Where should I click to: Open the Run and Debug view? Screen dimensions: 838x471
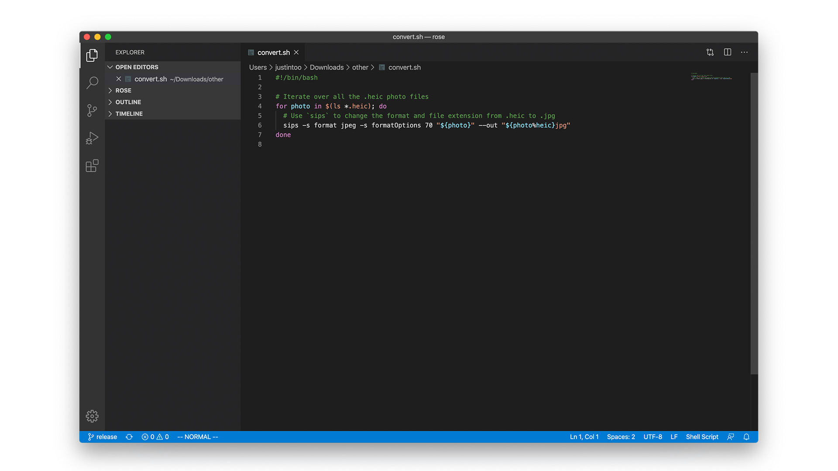[92, 138]
